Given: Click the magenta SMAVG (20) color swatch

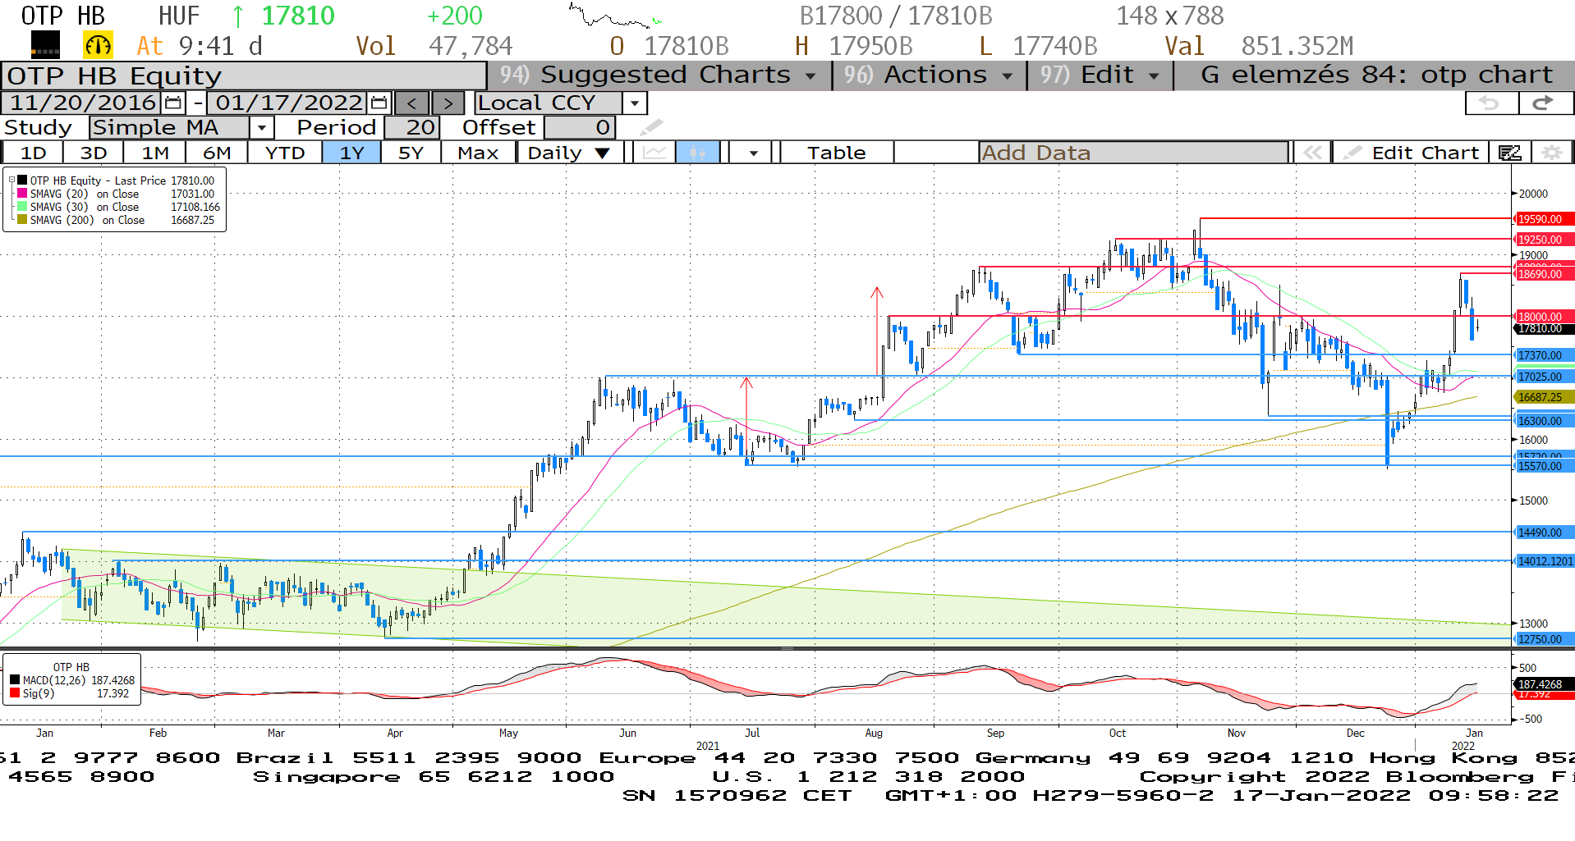Looking at the screenshot, I should pyautogui.click(x=22, y=194).
